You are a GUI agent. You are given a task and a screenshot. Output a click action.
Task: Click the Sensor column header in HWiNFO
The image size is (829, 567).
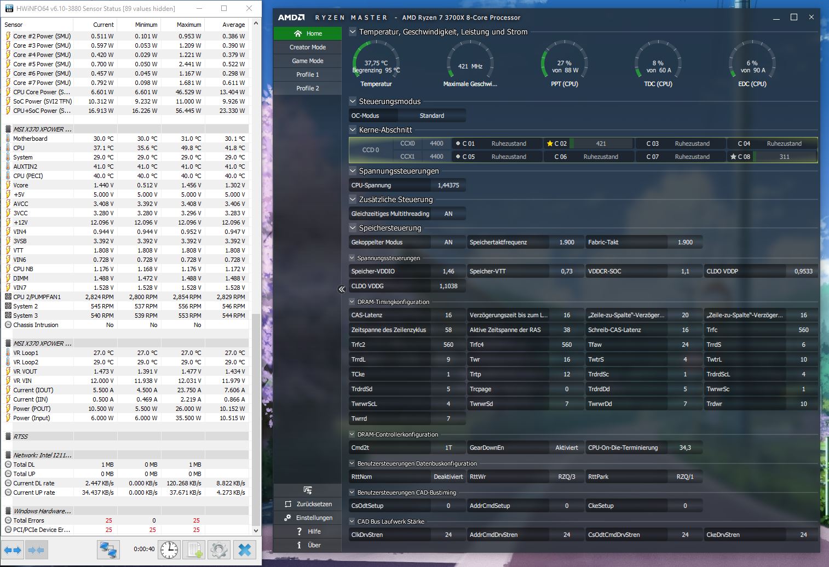[x=38, y=25]
